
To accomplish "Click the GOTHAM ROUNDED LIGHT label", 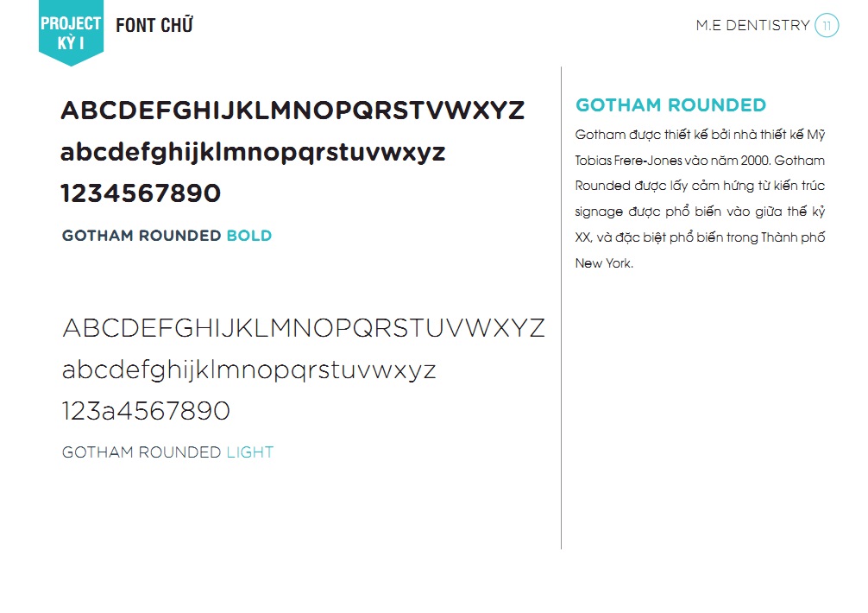I will click(x=167, y=452).
